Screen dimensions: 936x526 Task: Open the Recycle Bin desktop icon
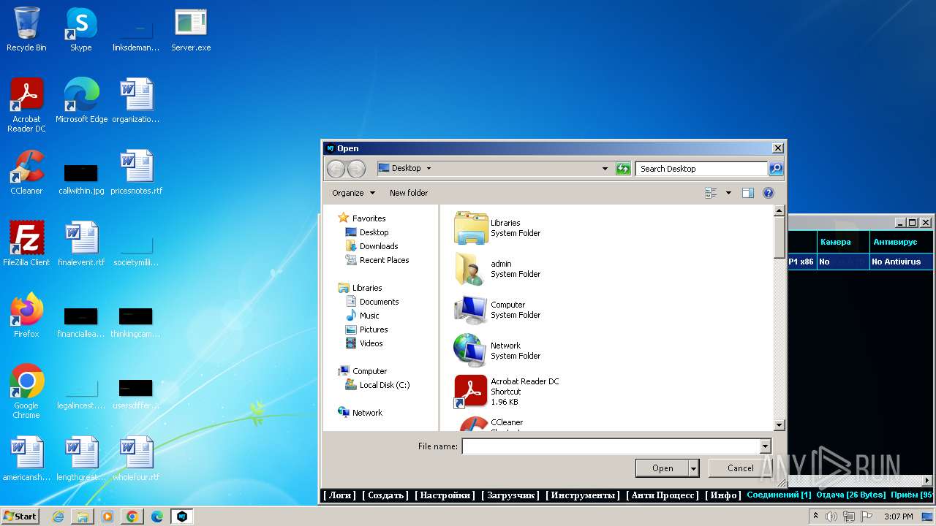pyautogui.click(x=26, y=29)
